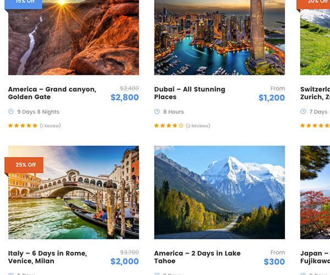Open Dubai – All Stunning Places title
The width and height of the screenshot is (330, 275).
(189, 93)
